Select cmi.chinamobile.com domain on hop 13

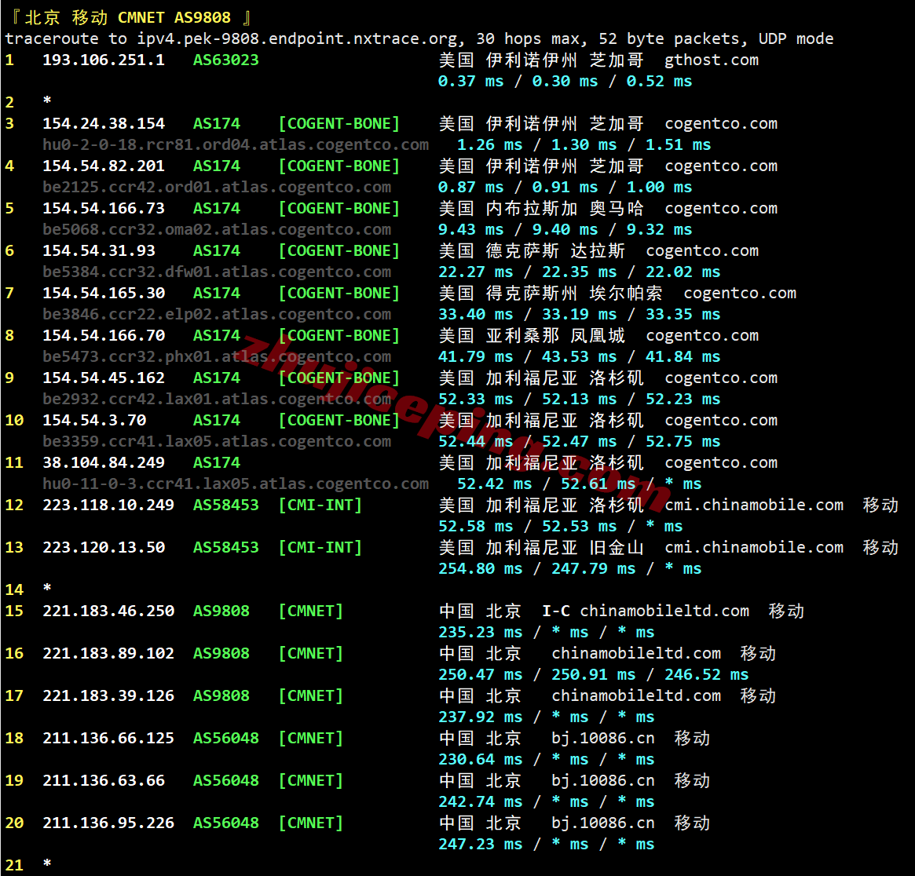coord(754,547)
